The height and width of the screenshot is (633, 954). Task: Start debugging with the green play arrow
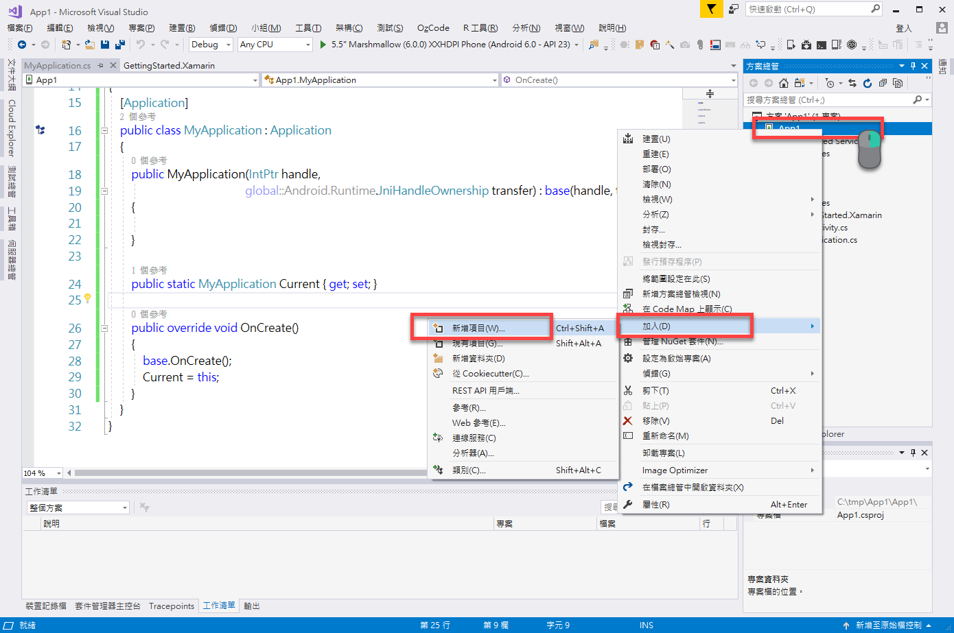click(x=323, y=45)
